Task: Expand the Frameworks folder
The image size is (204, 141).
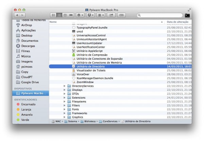Action: (x=64, y=113)
